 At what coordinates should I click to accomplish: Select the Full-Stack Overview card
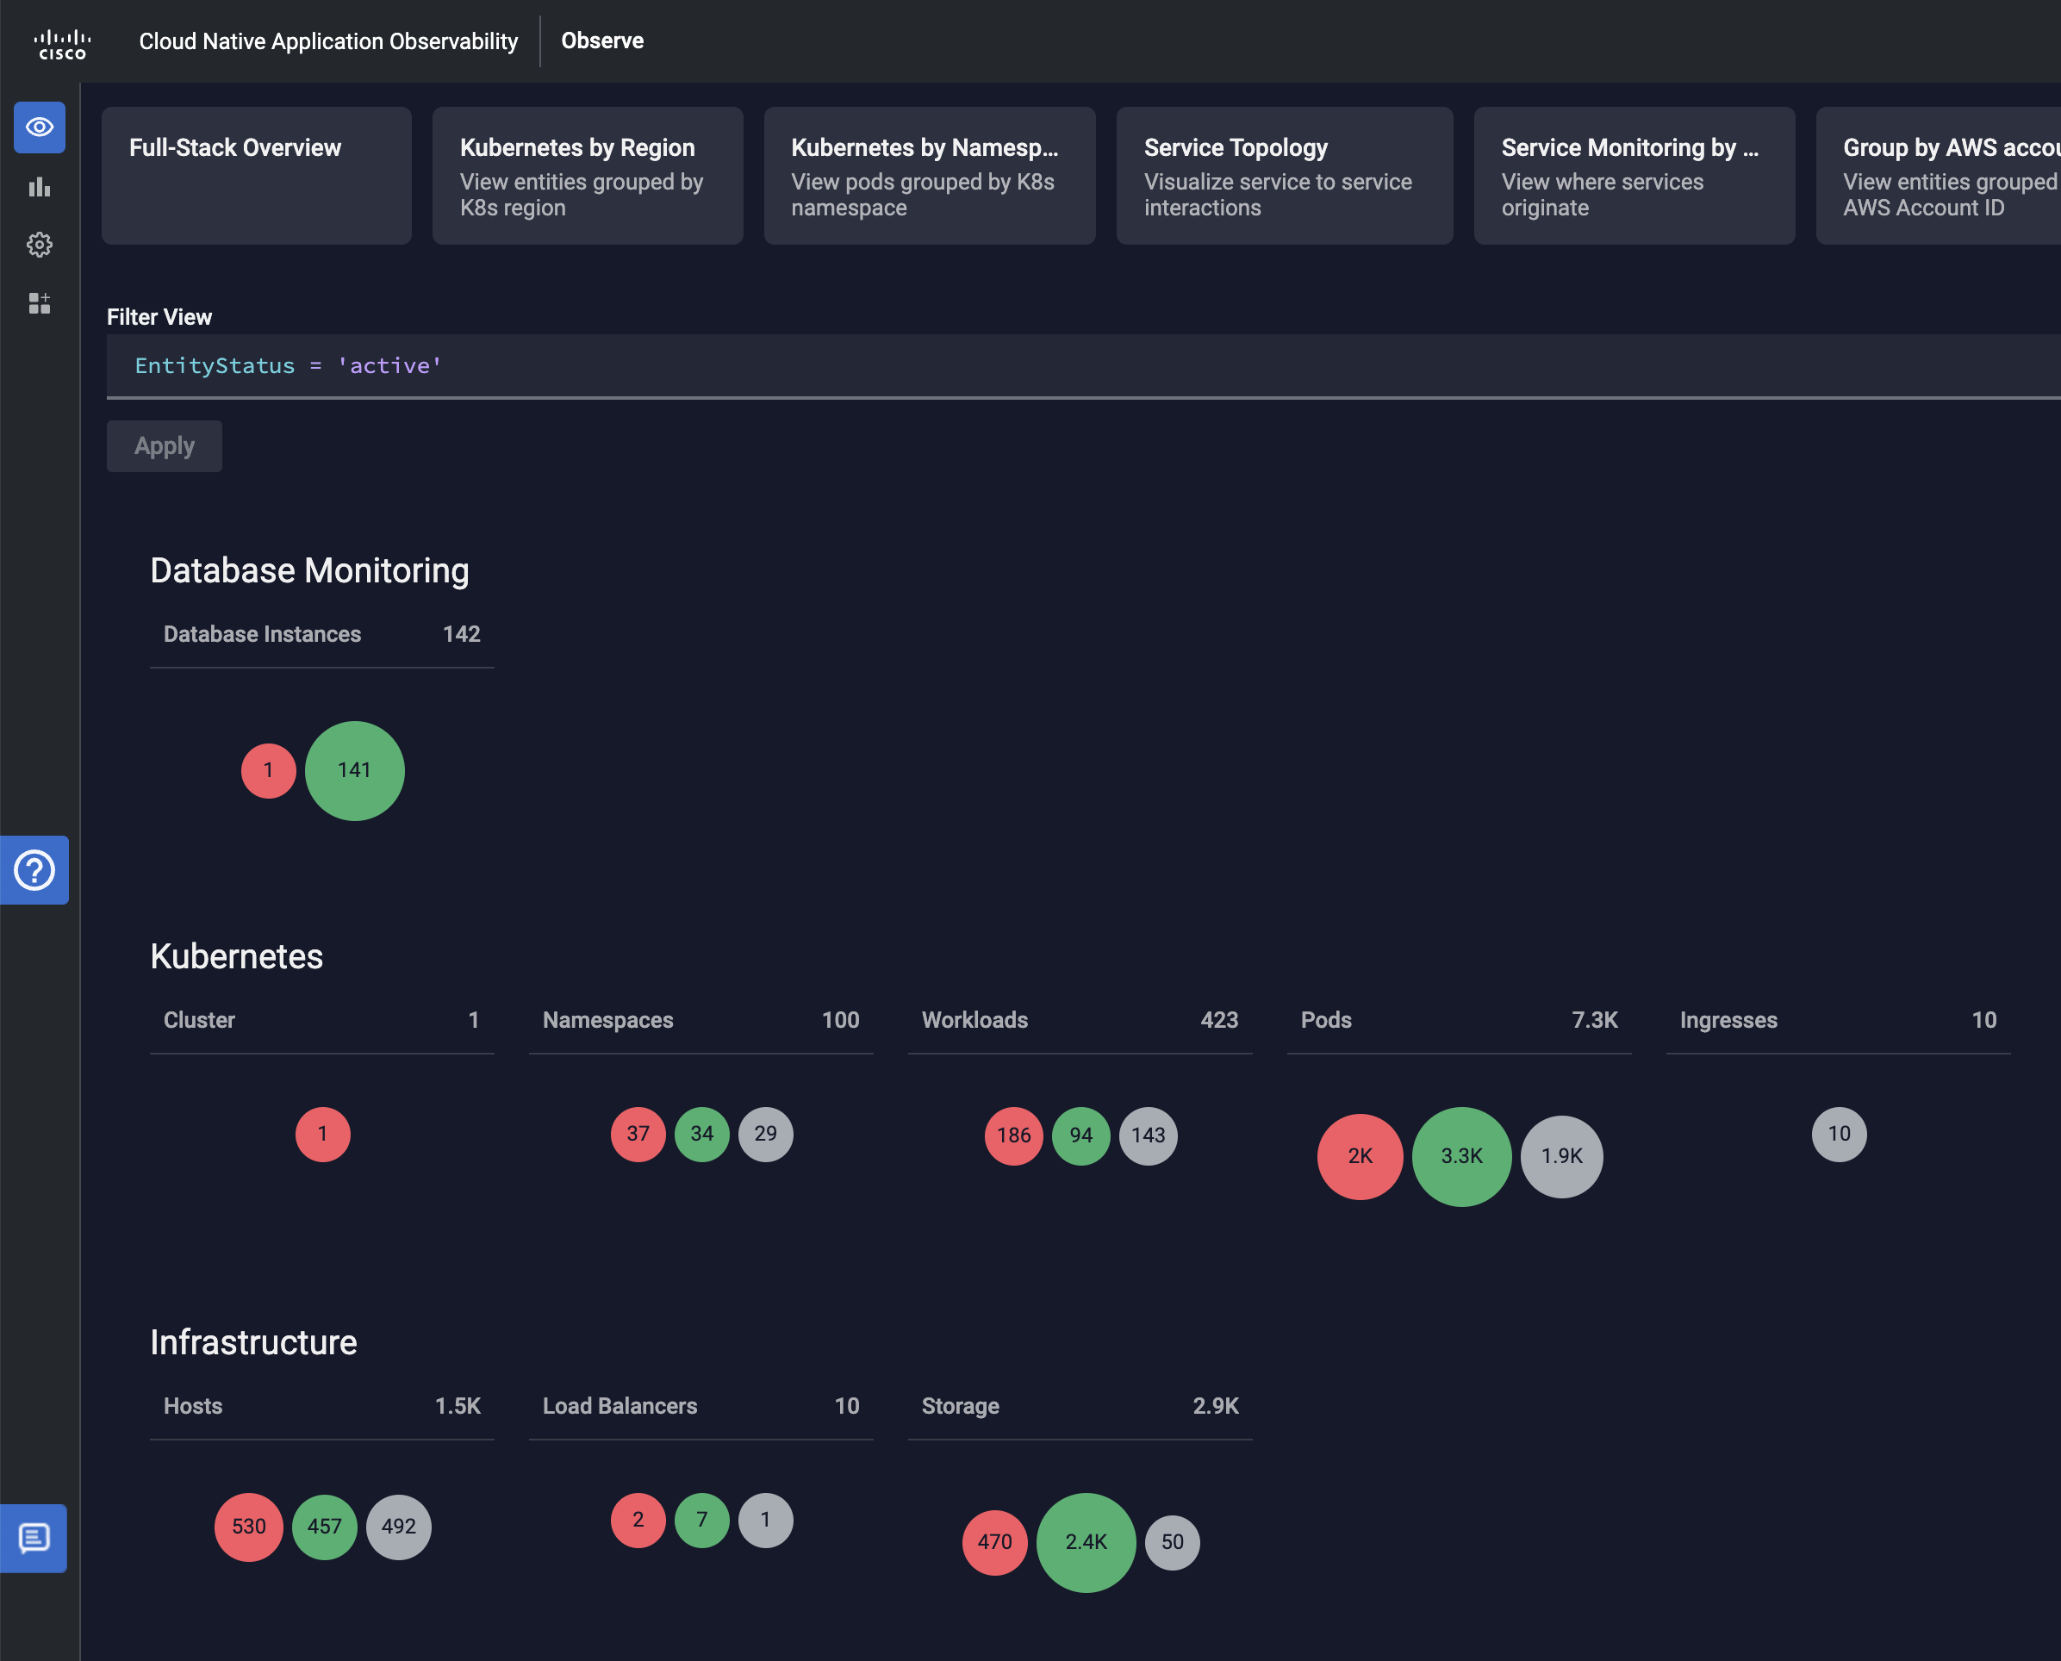point(257,175)
